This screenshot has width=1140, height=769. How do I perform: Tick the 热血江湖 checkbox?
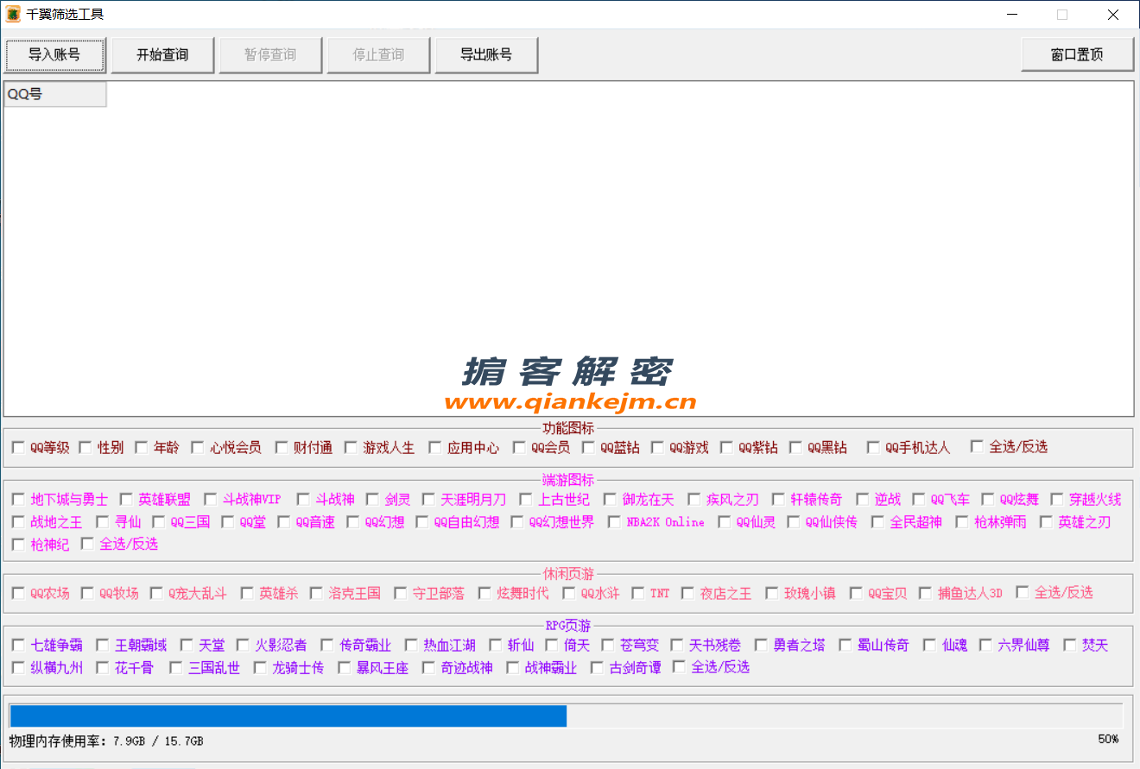coord(411,645)
